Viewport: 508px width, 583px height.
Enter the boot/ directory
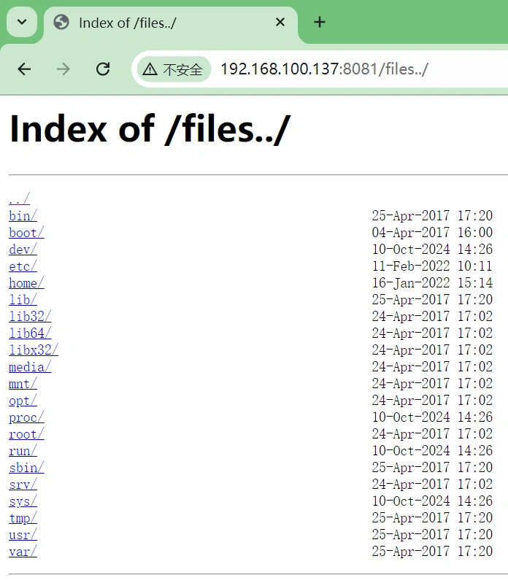(26, 233)
